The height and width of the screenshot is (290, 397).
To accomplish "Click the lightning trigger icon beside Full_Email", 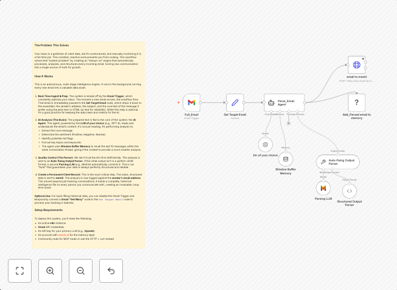I will 179,103.
